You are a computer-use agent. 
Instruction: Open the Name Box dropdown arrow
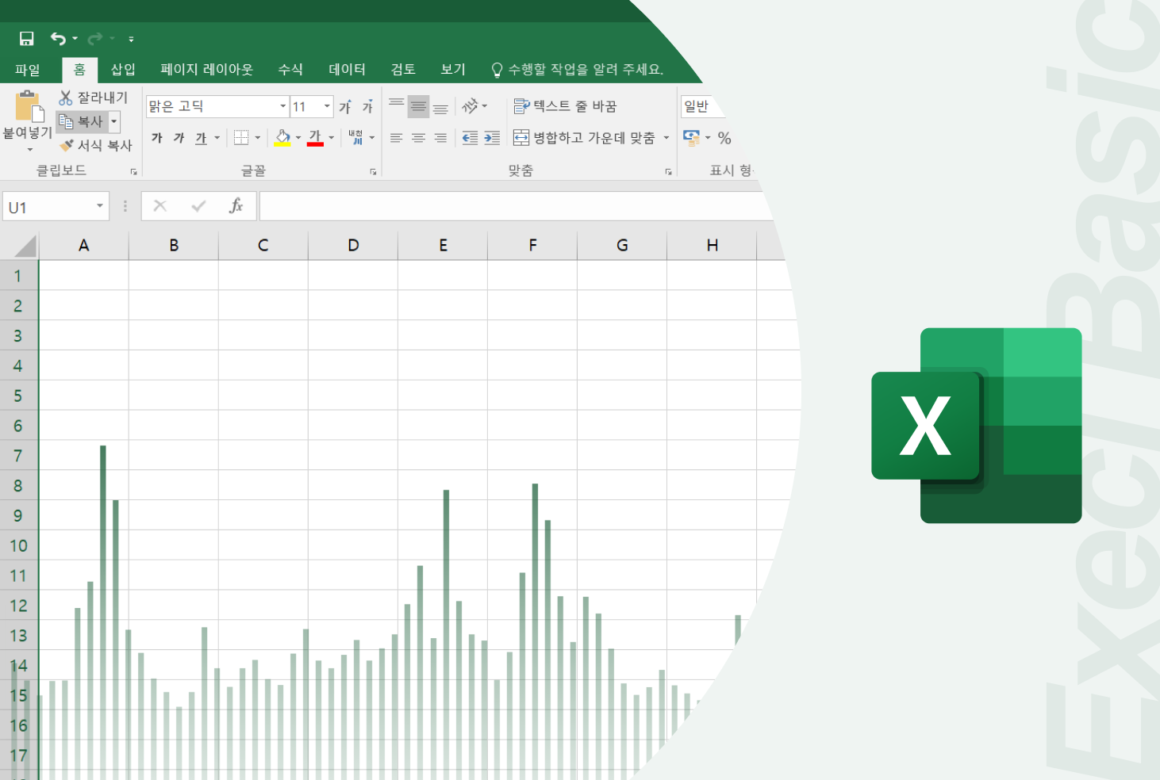coord(100,206)
